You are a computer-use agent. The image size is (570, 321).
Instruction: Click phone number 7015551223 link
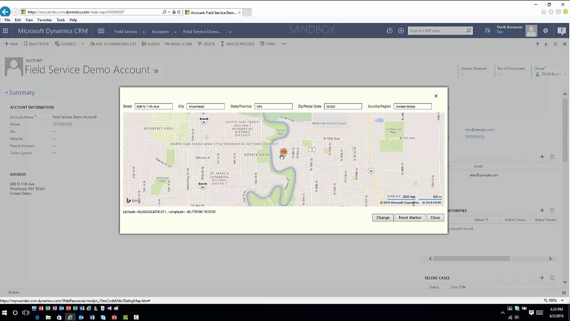(x=62, y=124)
